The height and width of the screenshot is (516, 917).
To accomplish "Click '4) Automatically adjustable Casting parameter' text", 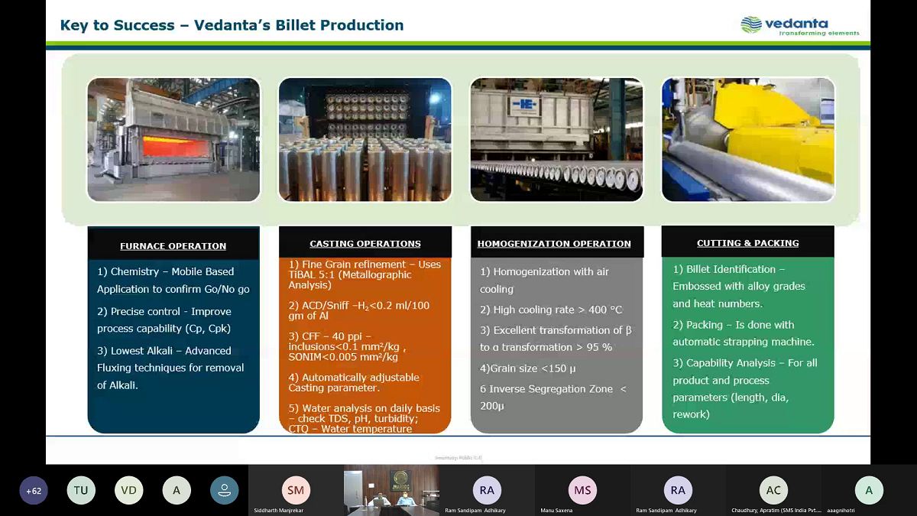I will tap(354, 382).
